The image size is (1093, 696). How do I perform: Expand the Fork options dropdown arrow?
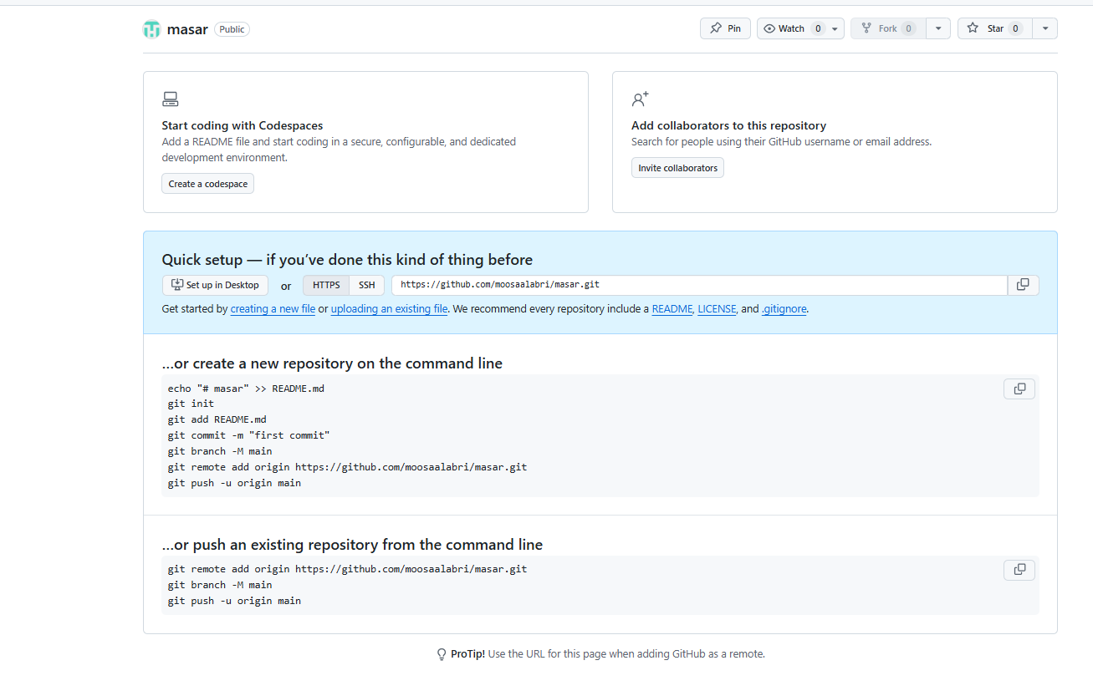[938, 28]
